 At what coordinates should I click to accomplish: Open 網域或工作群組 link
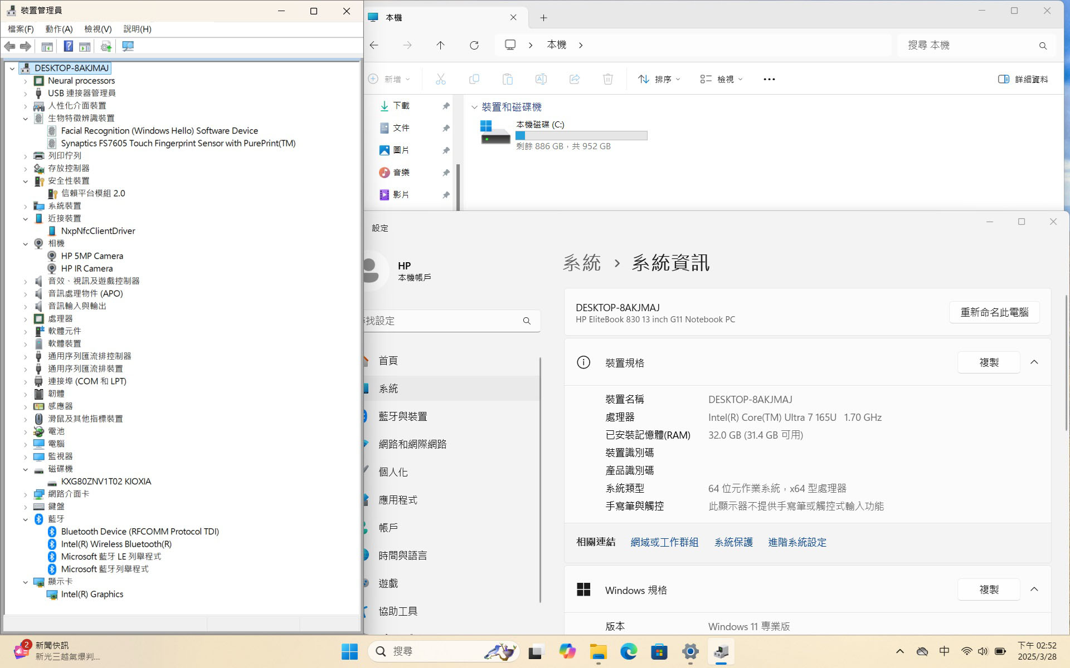coord(664,542)
